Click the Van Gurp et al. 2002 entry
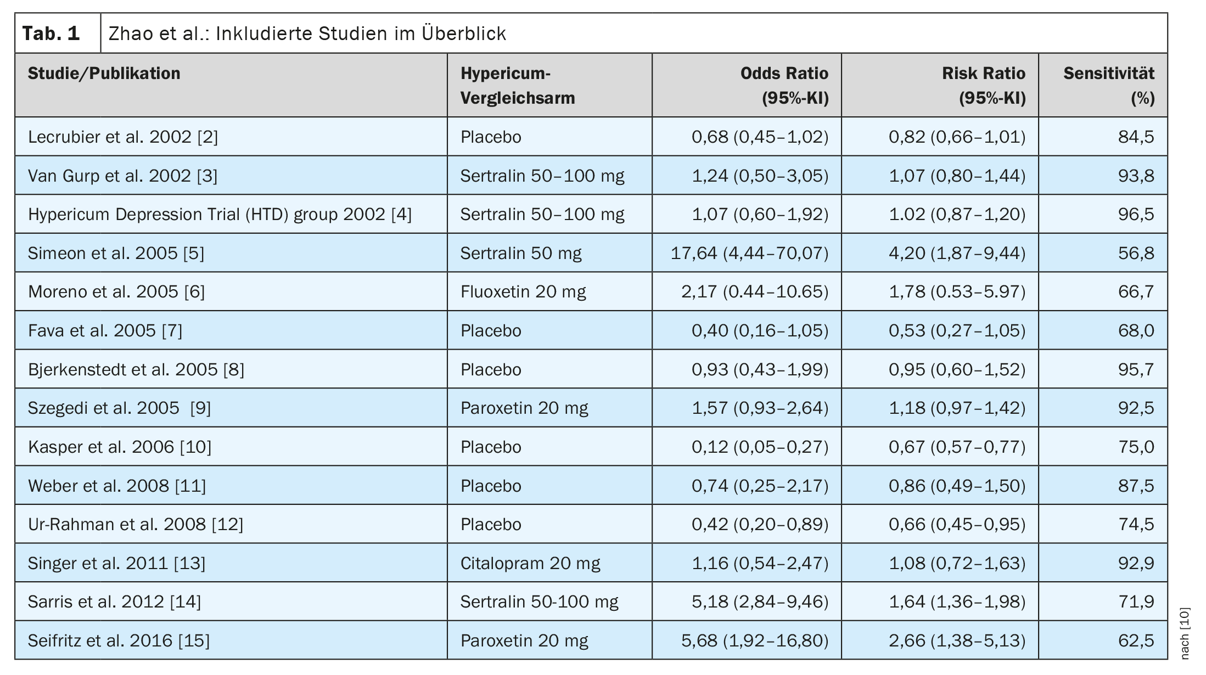Screen dimensions: 1206x675 click(122, 176)
